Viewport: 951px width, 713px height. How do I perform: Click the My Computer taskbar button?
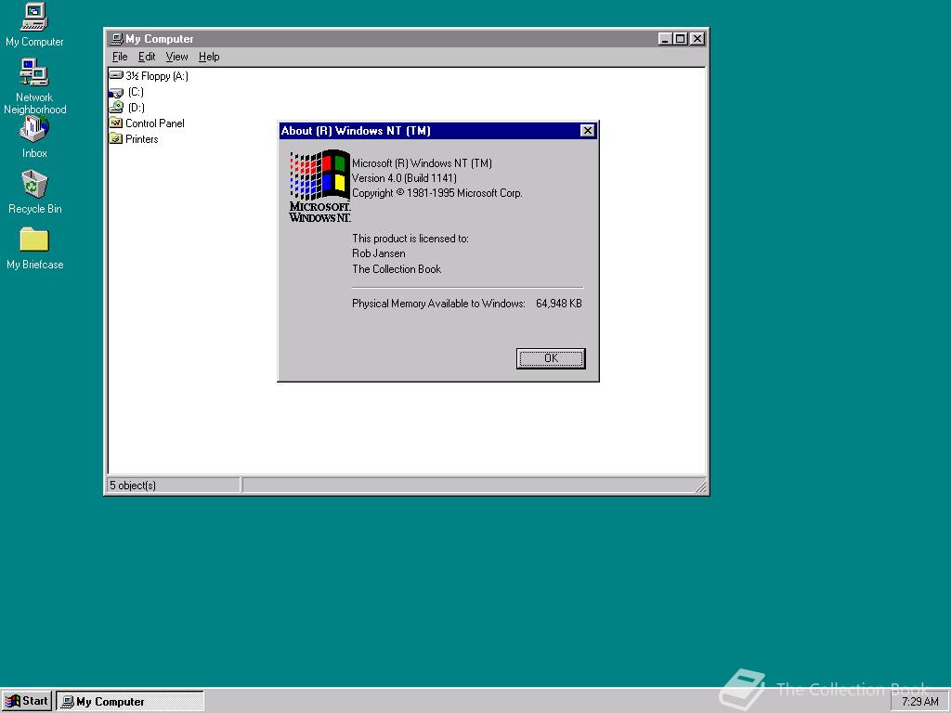[130, 702]
